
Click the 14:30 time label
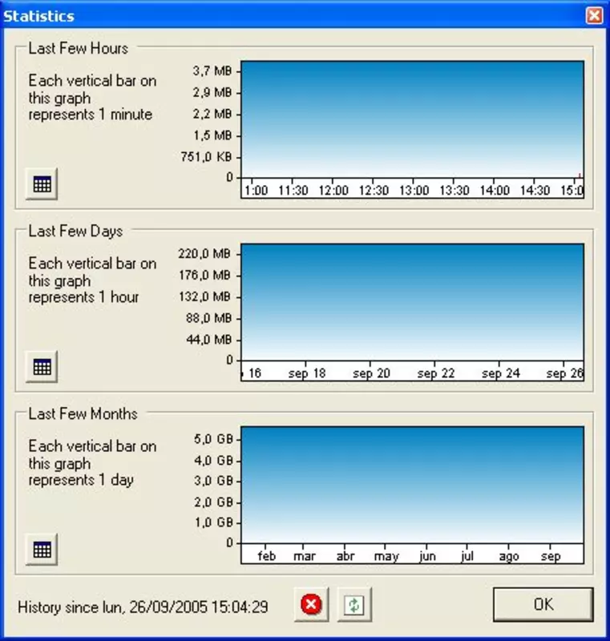[x=535, y=191]
